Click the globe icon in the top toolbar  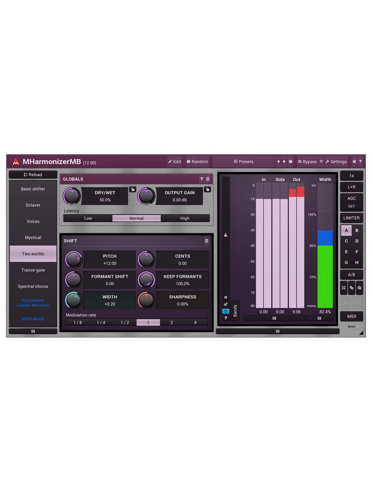(x=291, y=161)
